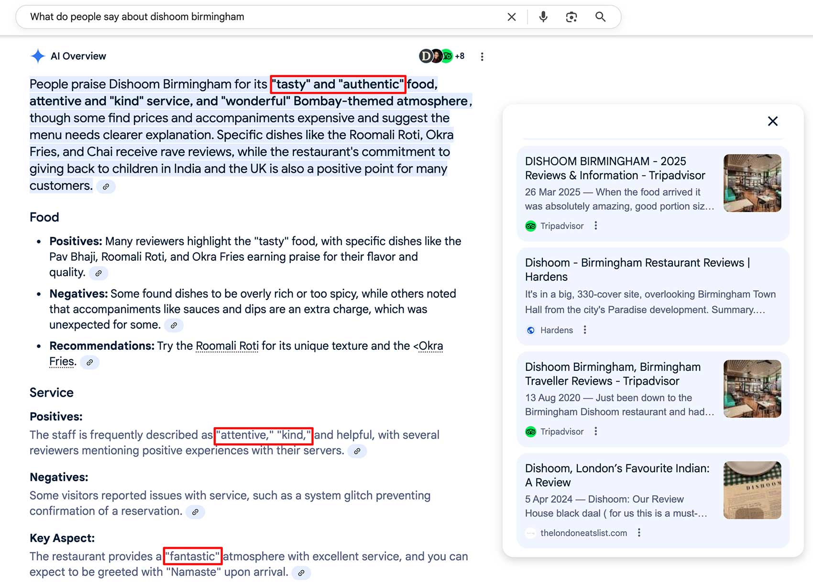Click the Dishoom restaurant interior thumbnail on first result

coord(752,183)
